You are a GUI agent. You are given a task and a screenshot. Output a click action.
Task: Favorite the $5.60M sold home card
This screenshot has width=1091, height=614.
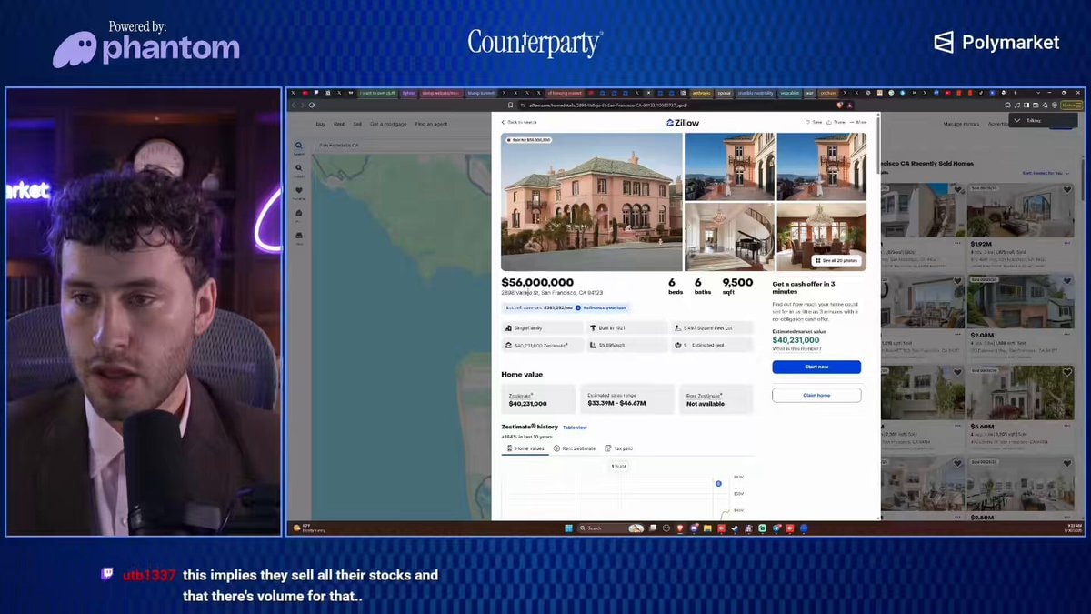(1067, 372)
